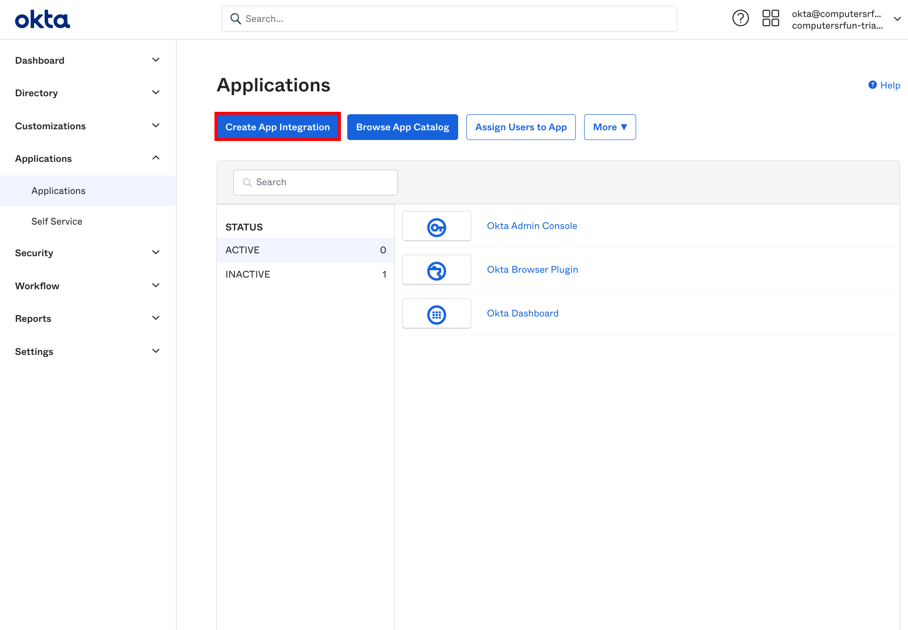
Task: Select Applications in the sidebar submenu
Action: coord(58,191)
